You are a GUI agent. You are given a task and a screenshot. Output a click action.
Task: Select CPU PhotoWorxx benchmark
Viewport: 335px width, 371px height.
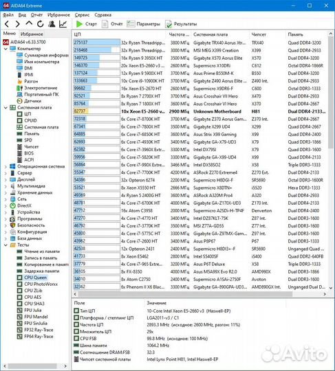(37, 284)
